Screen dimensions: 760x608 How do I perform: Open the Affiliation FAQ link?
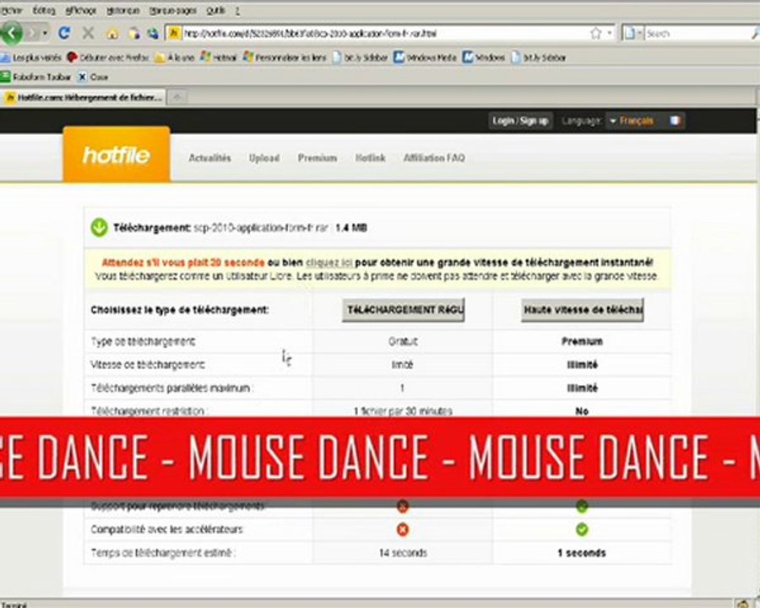[434, 158]
